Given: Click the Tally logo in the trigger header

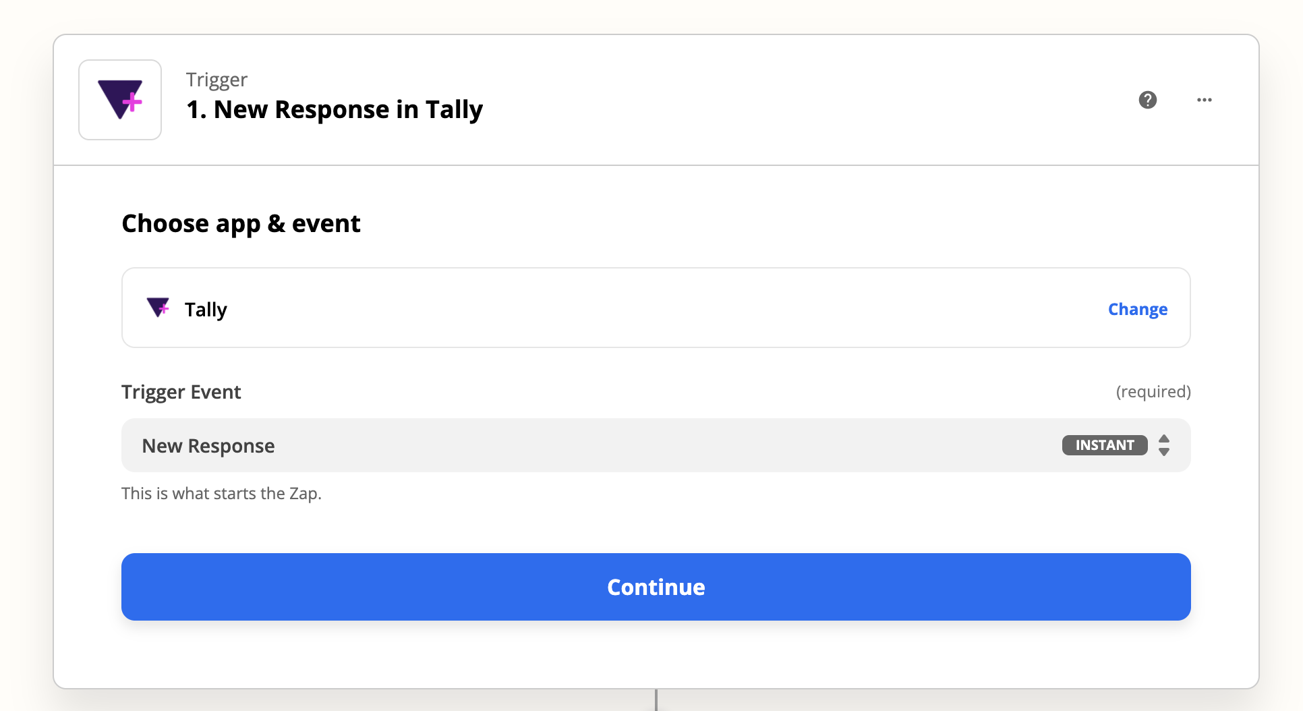Looking at the screenshot, I should coord(119,99).
